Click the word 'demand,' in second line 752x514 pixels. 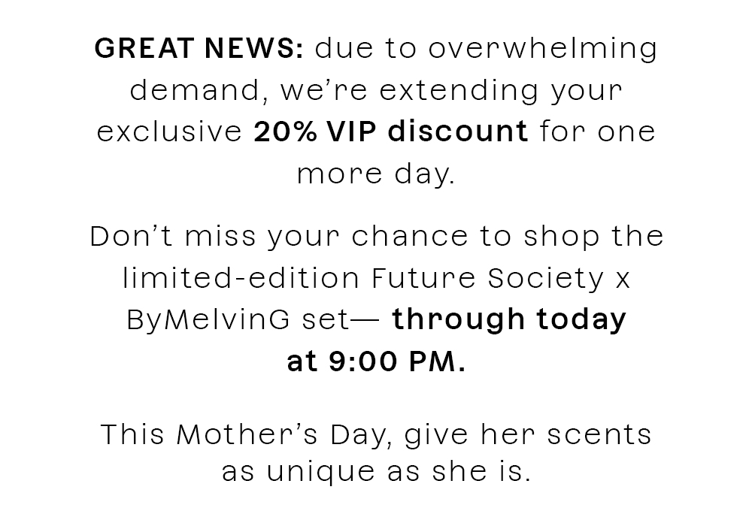click(x=199, y=91)
